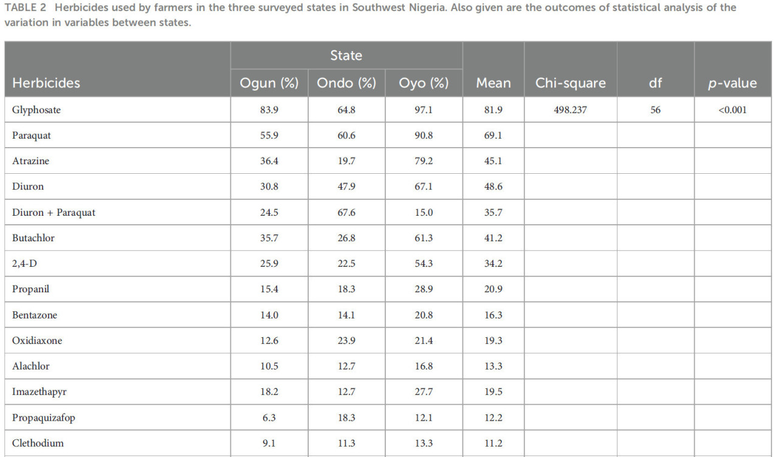Select the Atrazine mean value 45.1
Viewport: 778px width, 457px height.
pyautogui.click(x=494, y=161)
